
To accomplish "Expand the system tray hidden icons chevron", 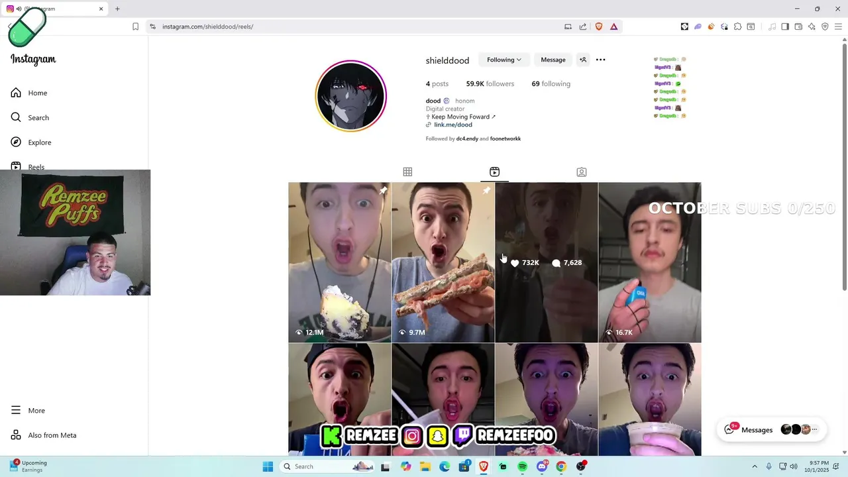I will pyautogui.click(x=754, y=466).
